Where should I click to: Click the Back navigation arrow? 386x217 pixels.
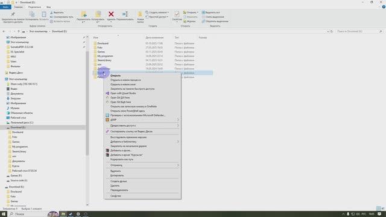point(4,31)
